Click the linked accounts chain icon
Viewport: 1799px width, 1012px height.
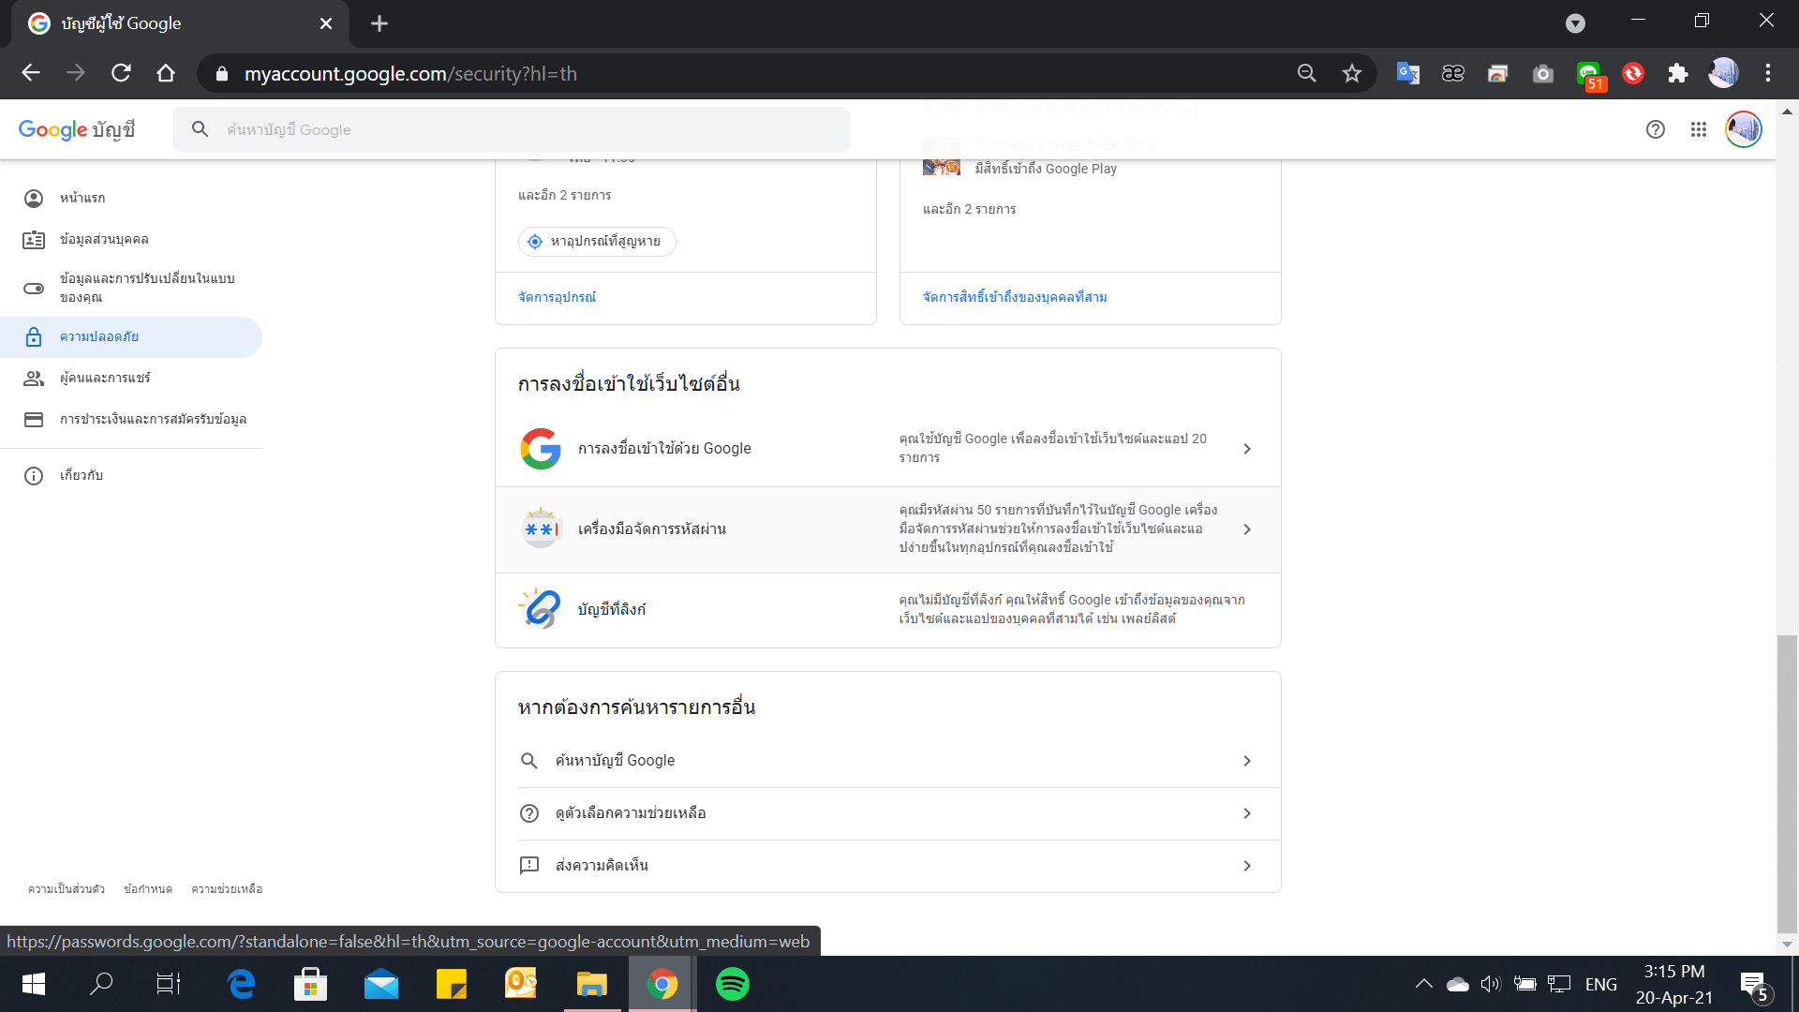[541, 609]
